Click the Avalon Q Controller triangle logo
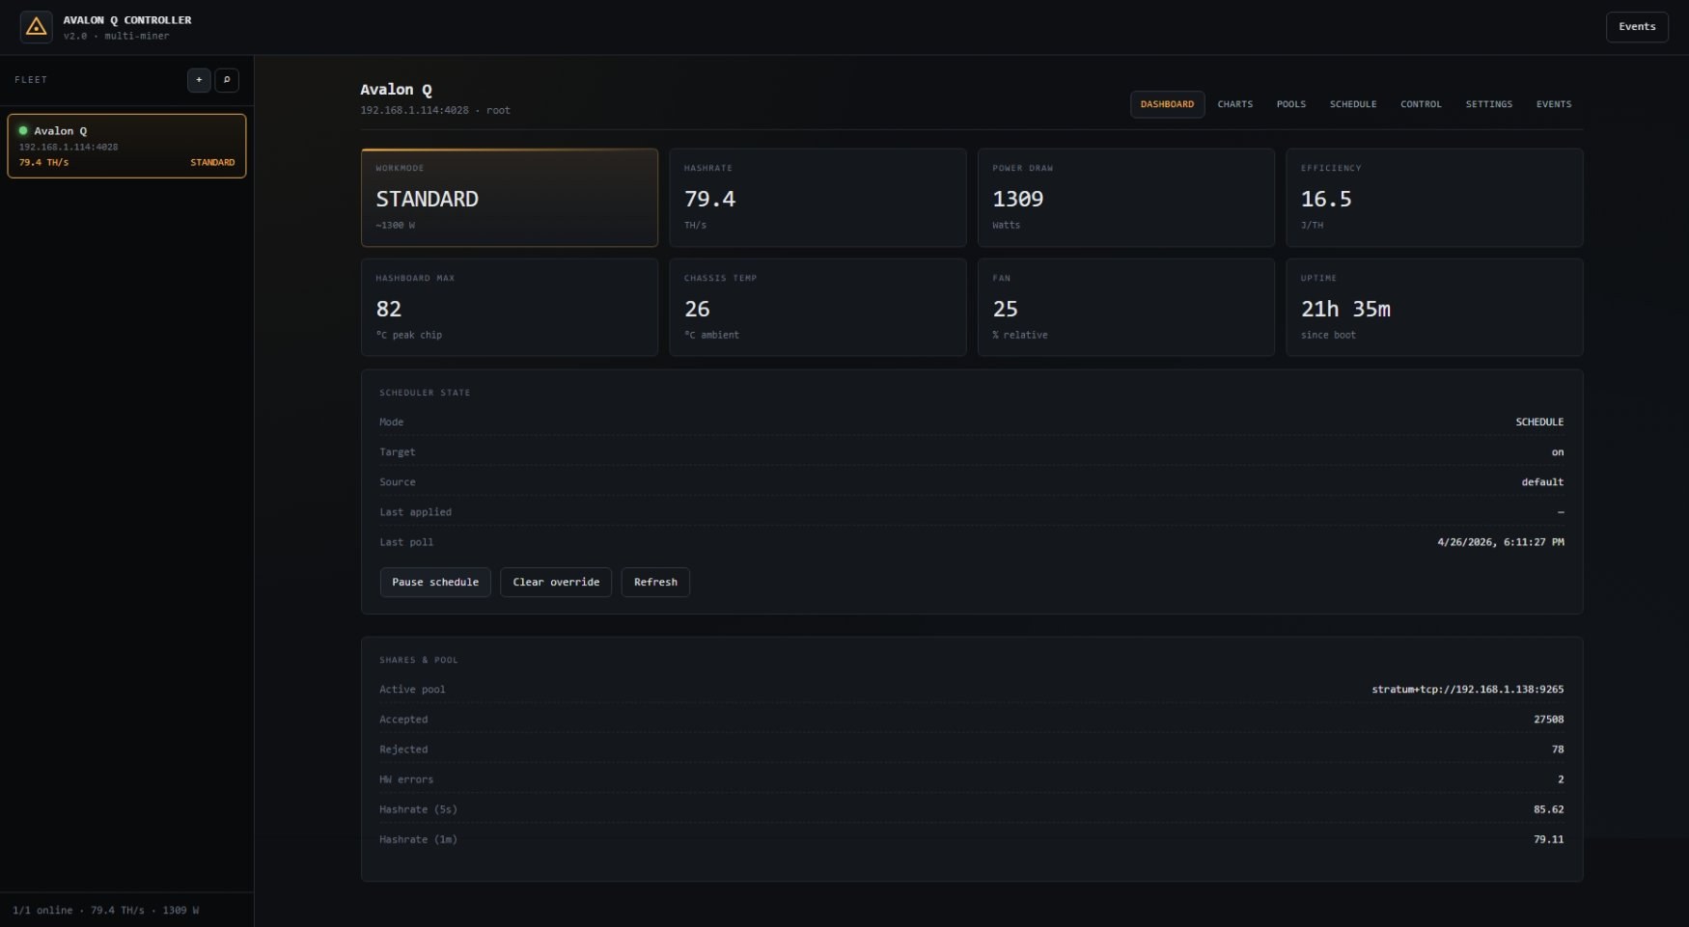 37,27
